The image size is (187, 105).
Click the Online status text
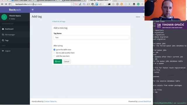tap(13, 19)
